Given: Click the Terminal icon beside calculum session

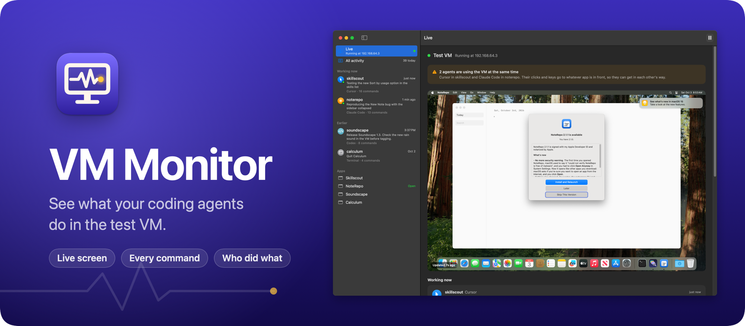Looking at the screenshot, I should (340, 152).
